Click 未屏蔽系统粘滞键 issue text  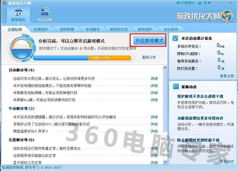pyautogui.click(x=45, y=93)
